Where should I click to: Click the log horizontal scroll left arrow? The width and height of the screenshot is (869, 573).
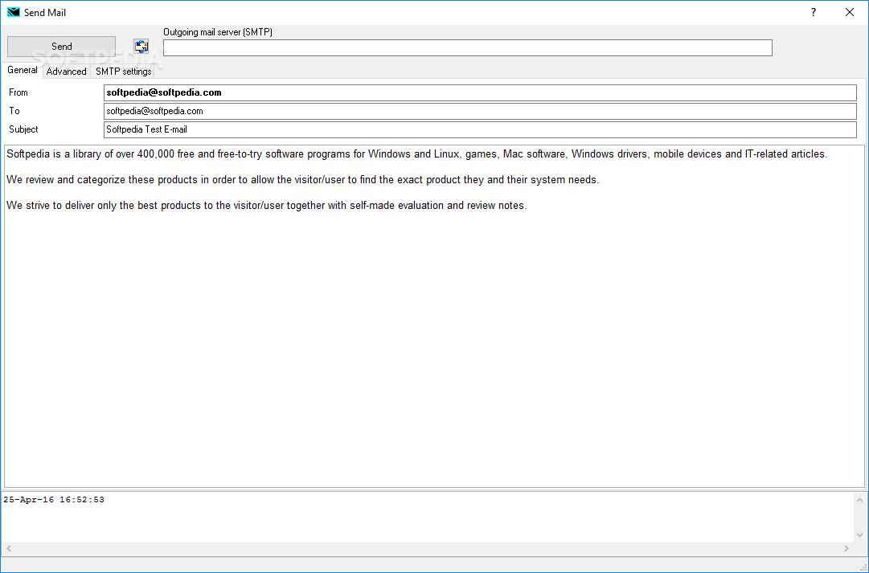click(9, 549)
